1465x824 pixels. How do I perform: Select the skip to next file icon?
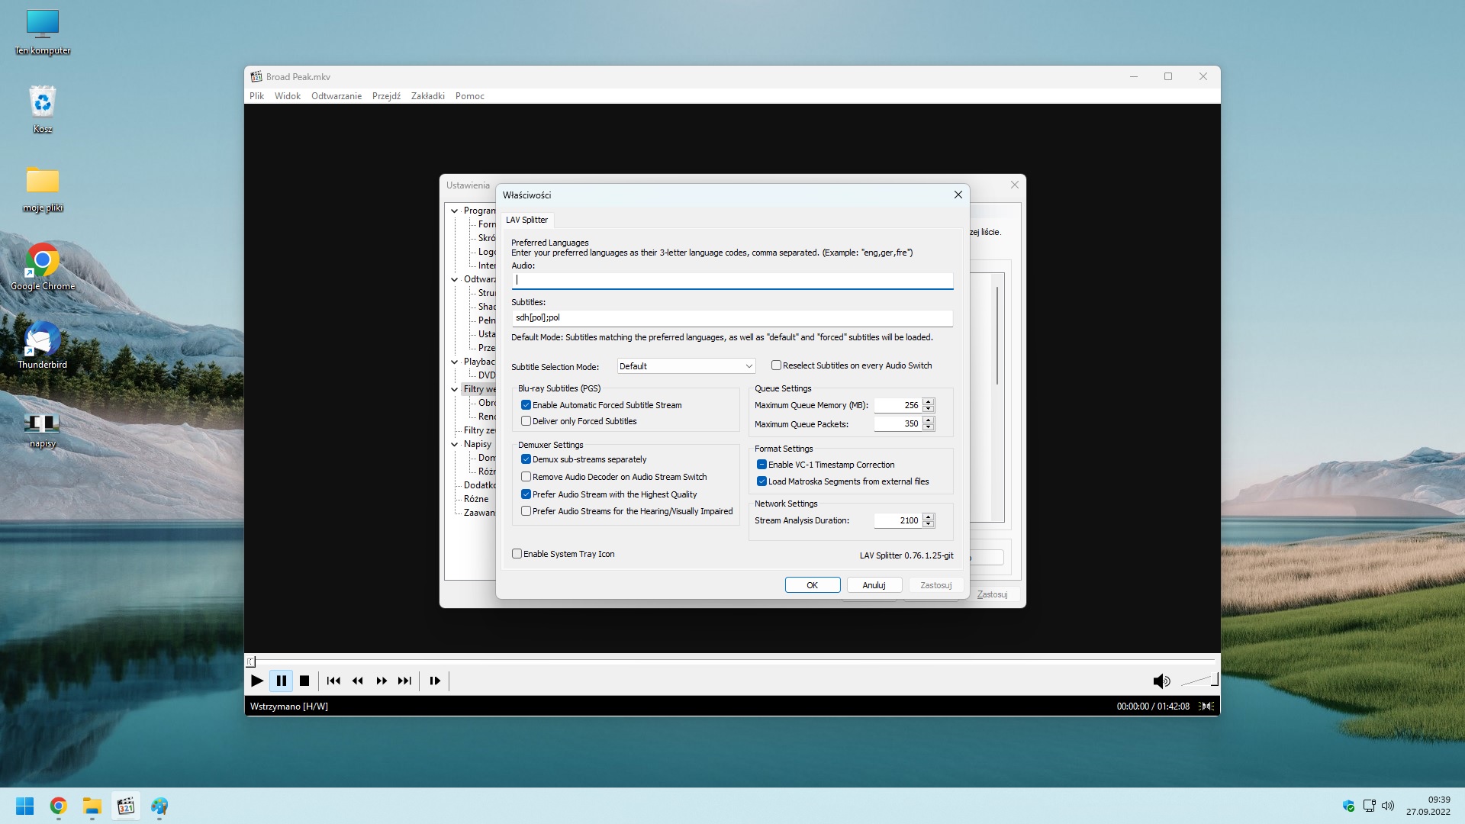click(405, 681)
